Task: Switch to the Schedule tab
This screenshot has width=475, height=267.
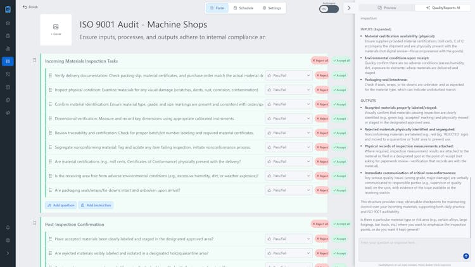Action: point(243,8)
